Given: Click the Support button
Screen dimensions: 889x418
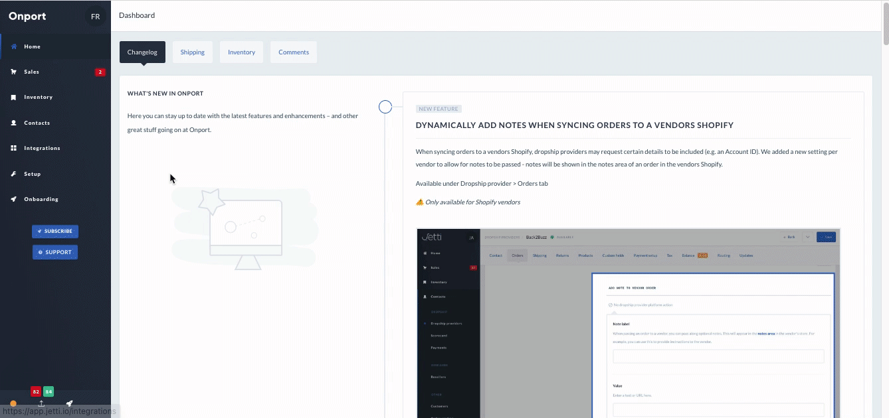Looking at the screenshot, I should 55,252.
